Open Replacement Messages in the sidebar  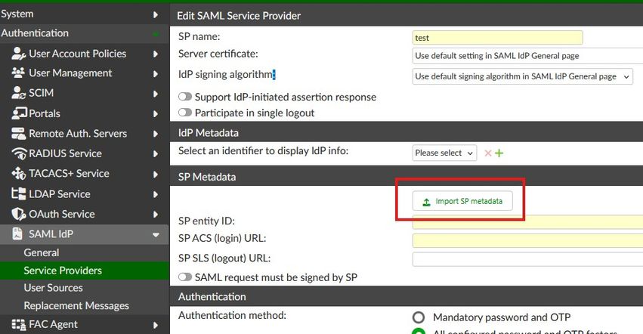(x=76, y=306)
